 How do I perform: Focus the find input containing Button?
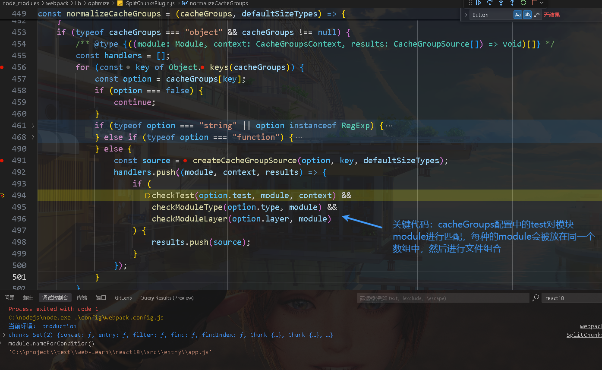tap(492, 15)
